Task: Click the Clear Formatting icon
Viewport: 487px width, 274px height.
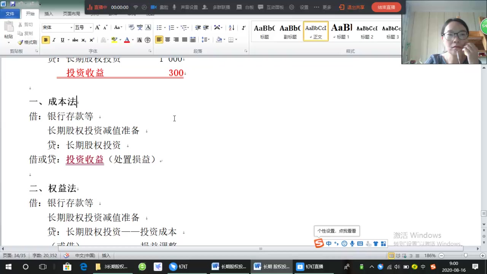Action: (132, 27)
